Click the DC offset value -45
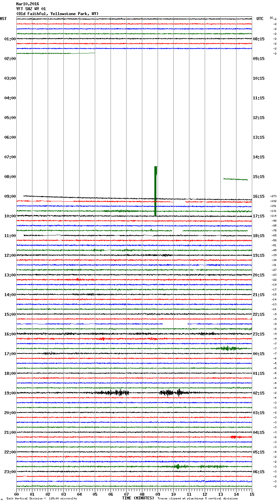 (274, 250)
